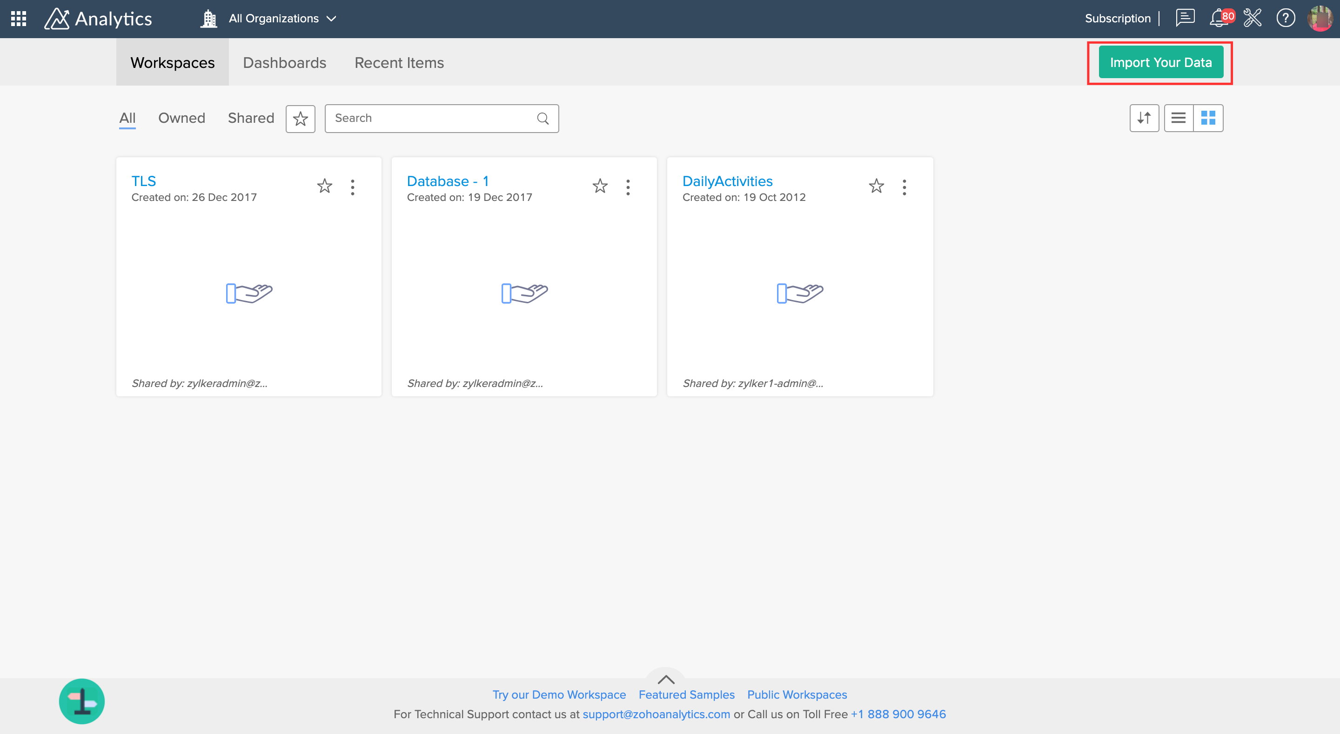Image resolution: width=1340 pixels, height=734 pixels.
Task: Toggle the favorites filter star
Action: pos(300,119)
